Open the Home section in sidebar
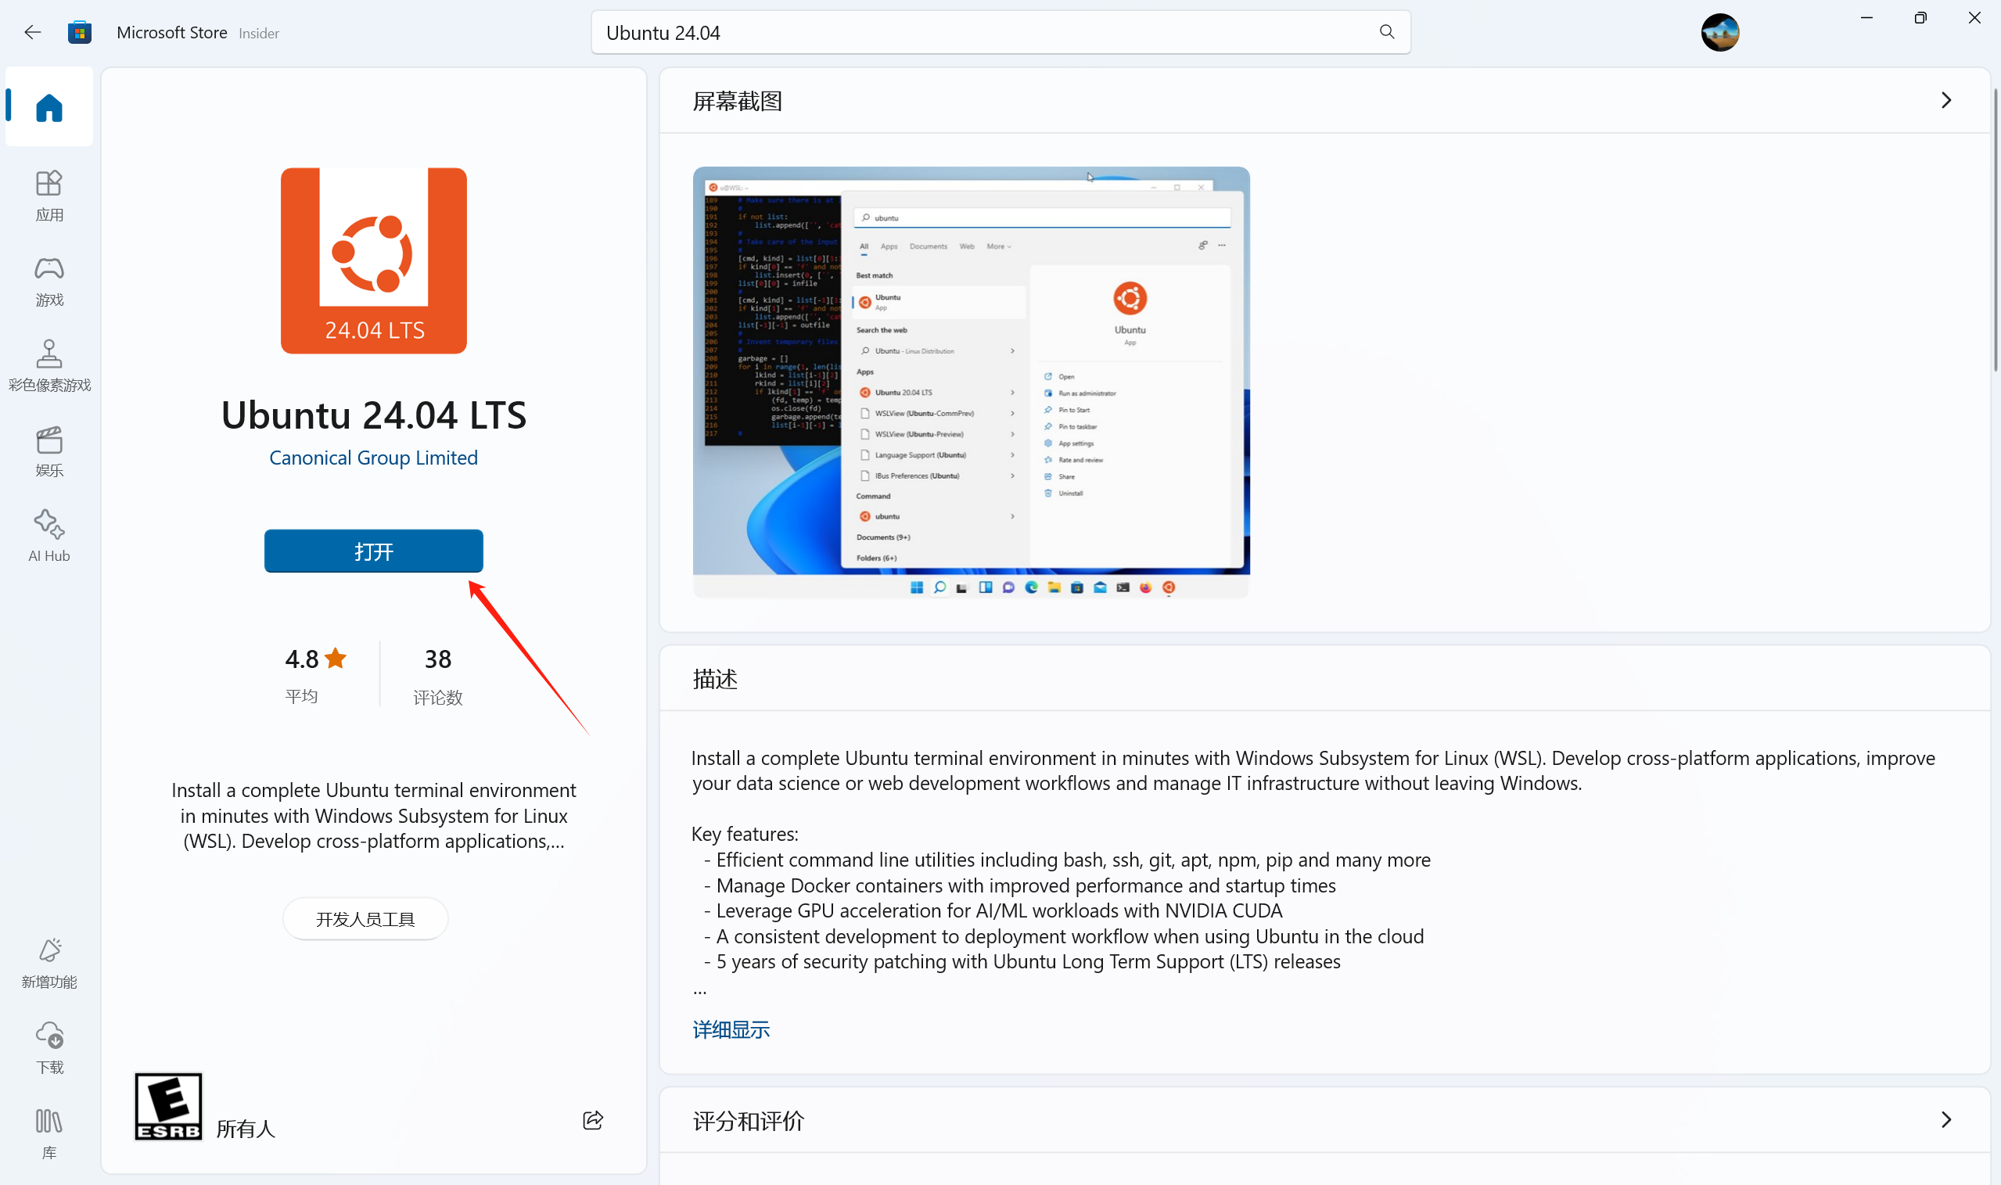Image resolution: width=2001 pixels, height=1185 pixels. tap(48, 107)
